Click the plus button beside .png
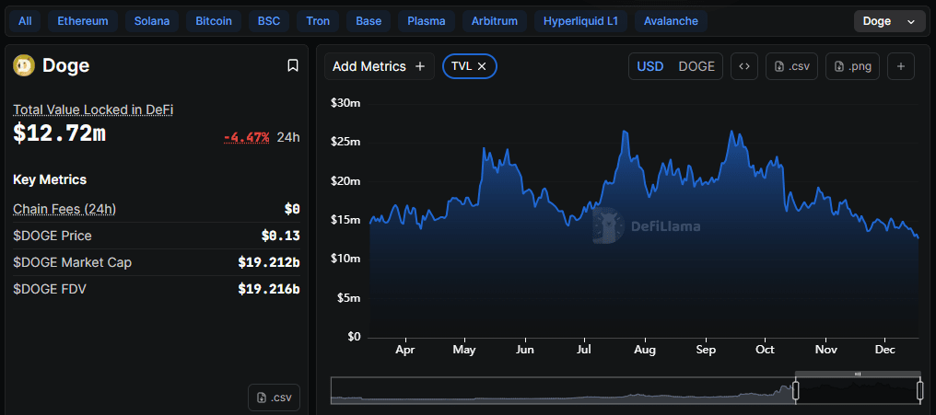Screen dimensions: 936x415 click(901, 66)
